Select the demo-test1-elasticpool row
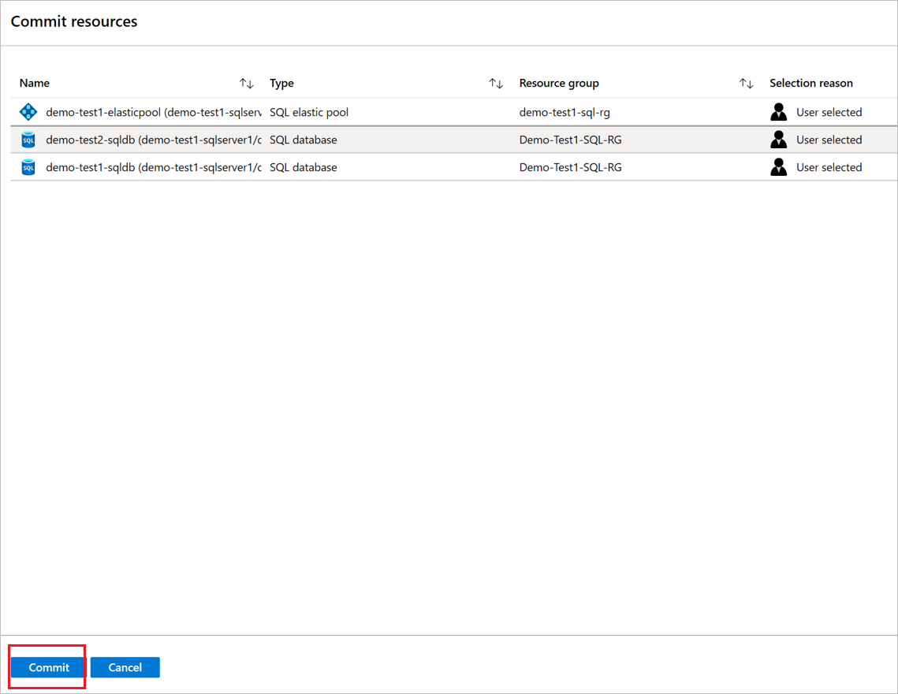 pyautogui.click(x=394, y=111)
